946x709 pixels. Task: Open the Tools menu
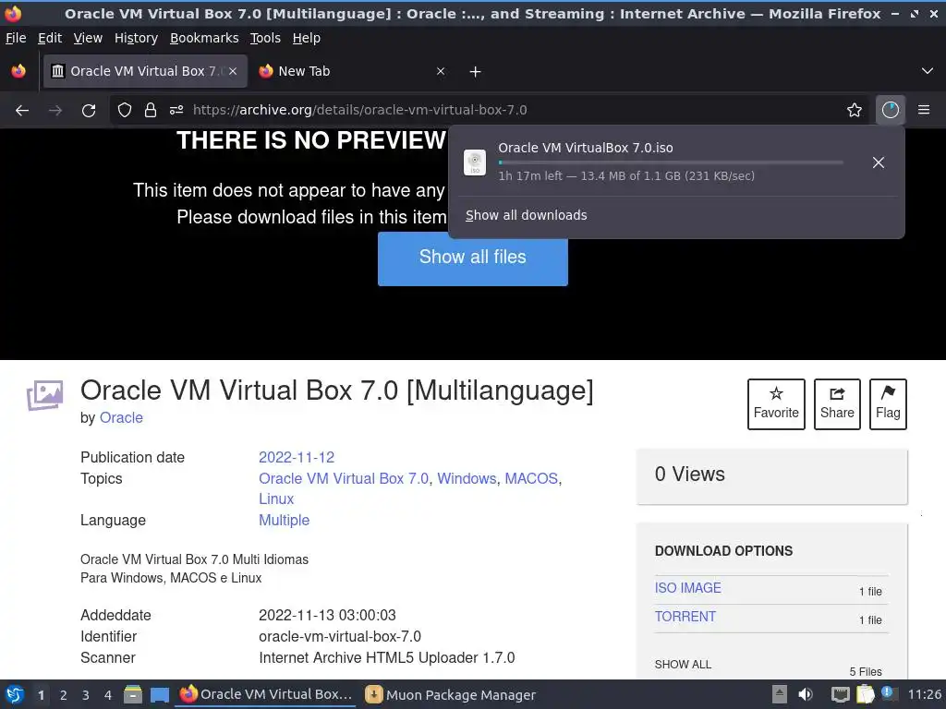click(265, 38)
